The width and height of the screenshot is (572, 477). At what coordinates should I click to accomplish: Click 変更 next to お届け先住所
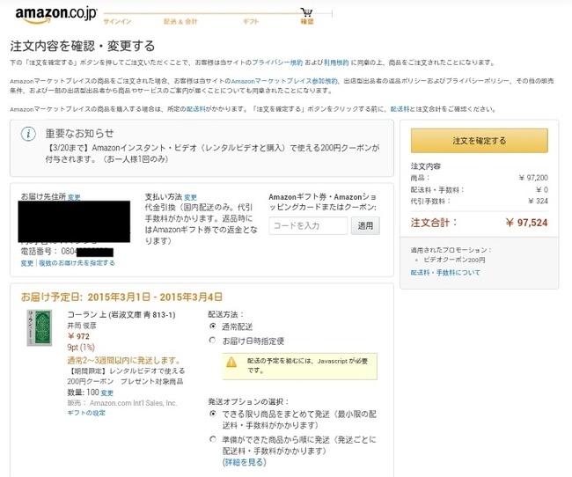pyautogui.click(x=74, y=197)
